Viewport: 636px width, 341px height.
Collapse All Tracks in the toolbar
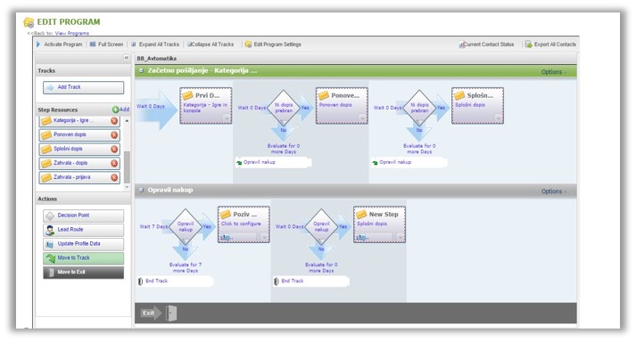click(x=211, y=45)
